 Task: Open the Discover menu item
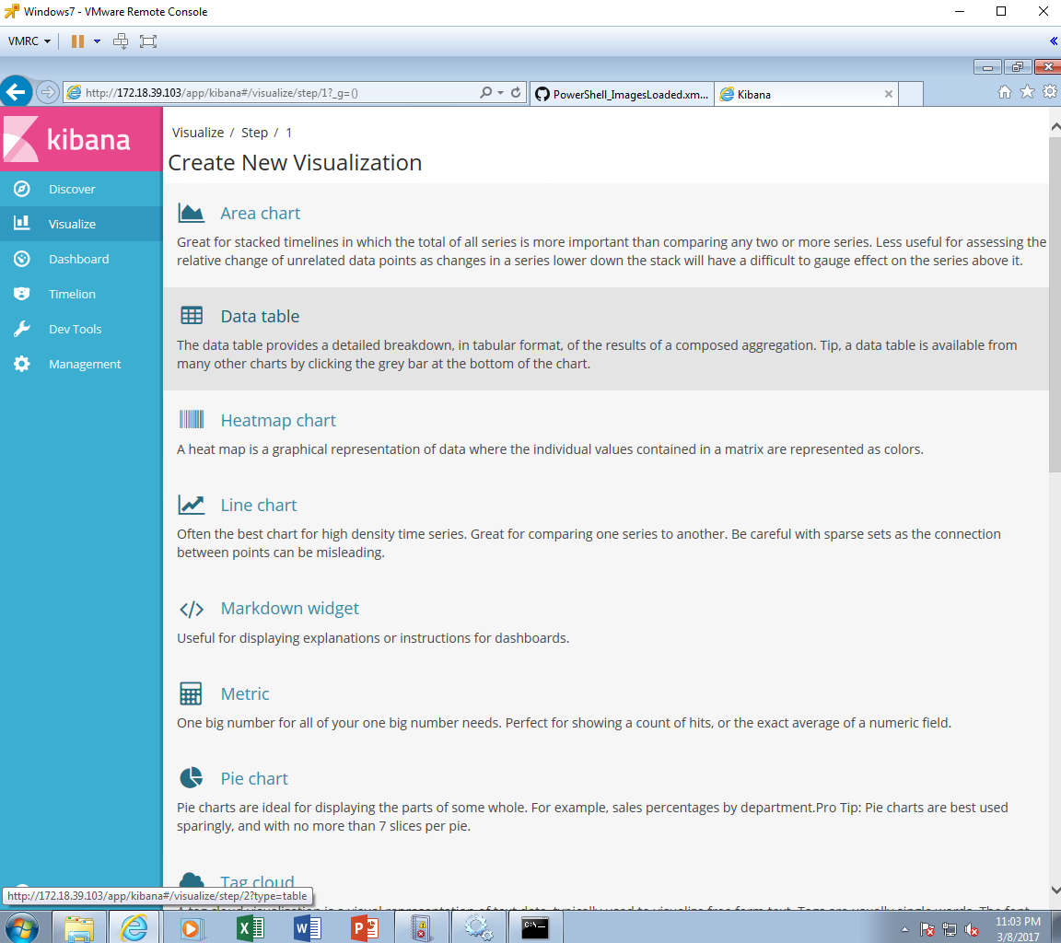click(x=72, y=189)
